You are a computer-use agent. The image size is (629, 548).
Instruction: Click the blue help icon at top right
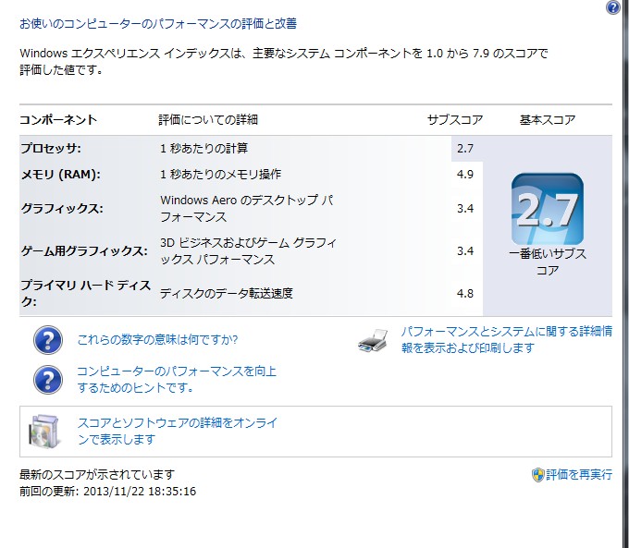point(613,7)
